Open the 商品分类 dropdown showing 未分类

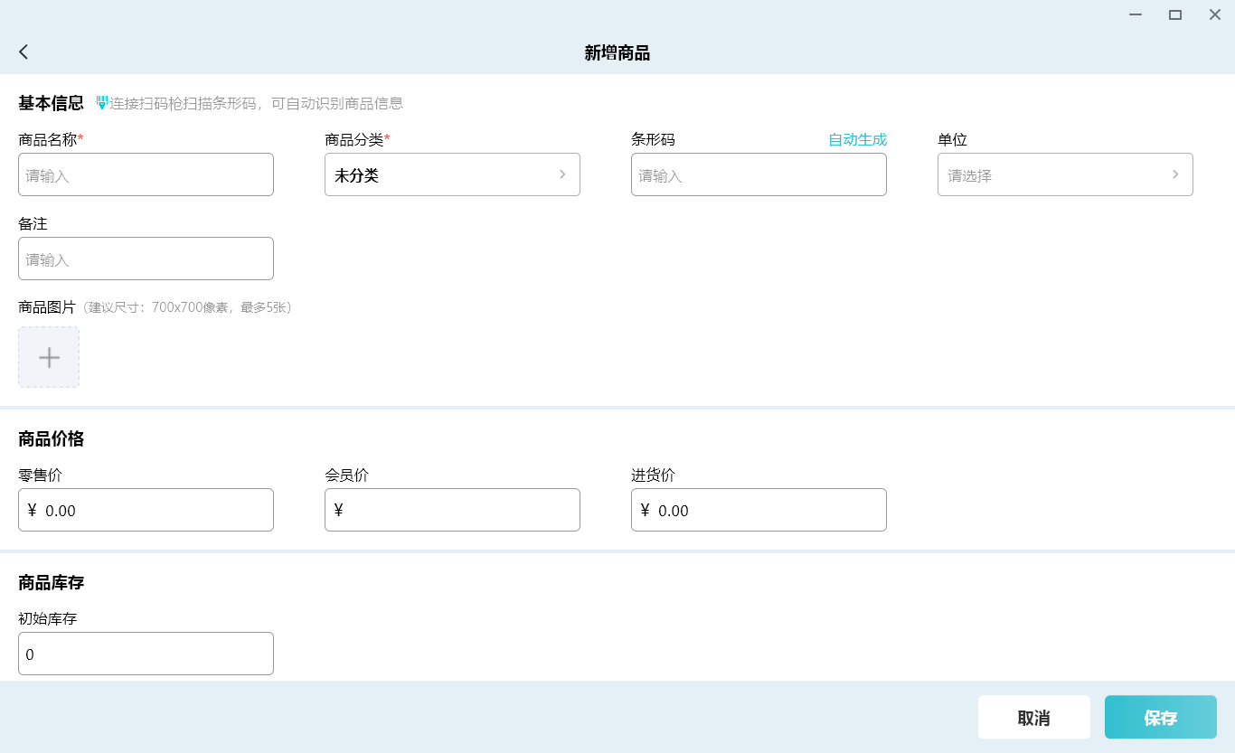(x=452, y=174)
